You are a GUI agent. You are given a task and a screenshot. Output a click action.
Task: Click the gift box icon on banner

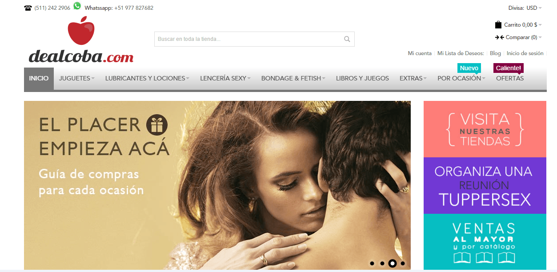tap(157, 125)
